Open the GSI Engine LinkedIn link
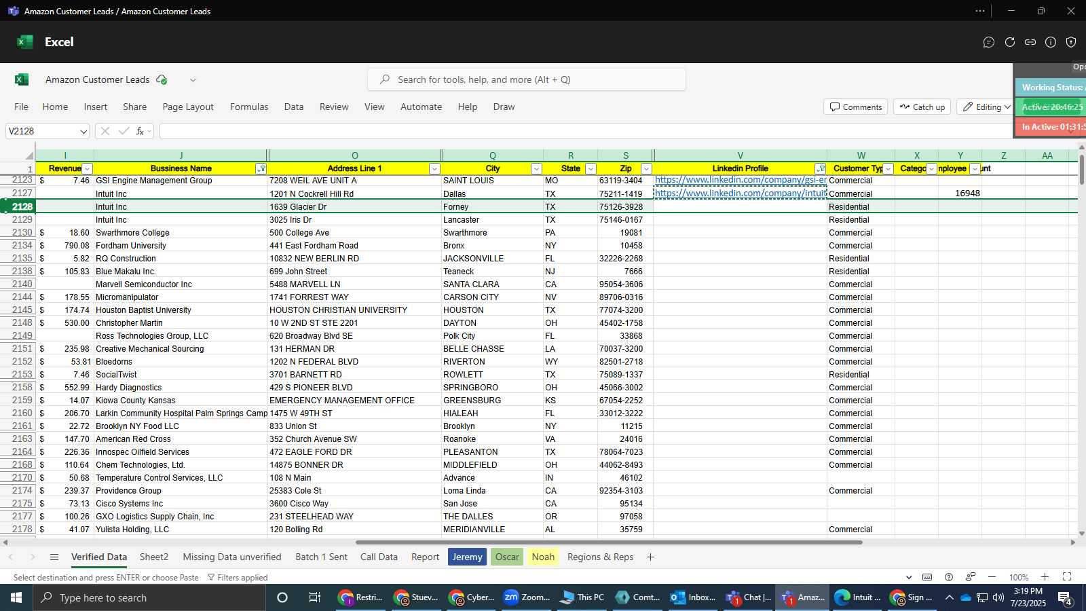This screenshot has height=611, width=1086. tap(741, 180)
